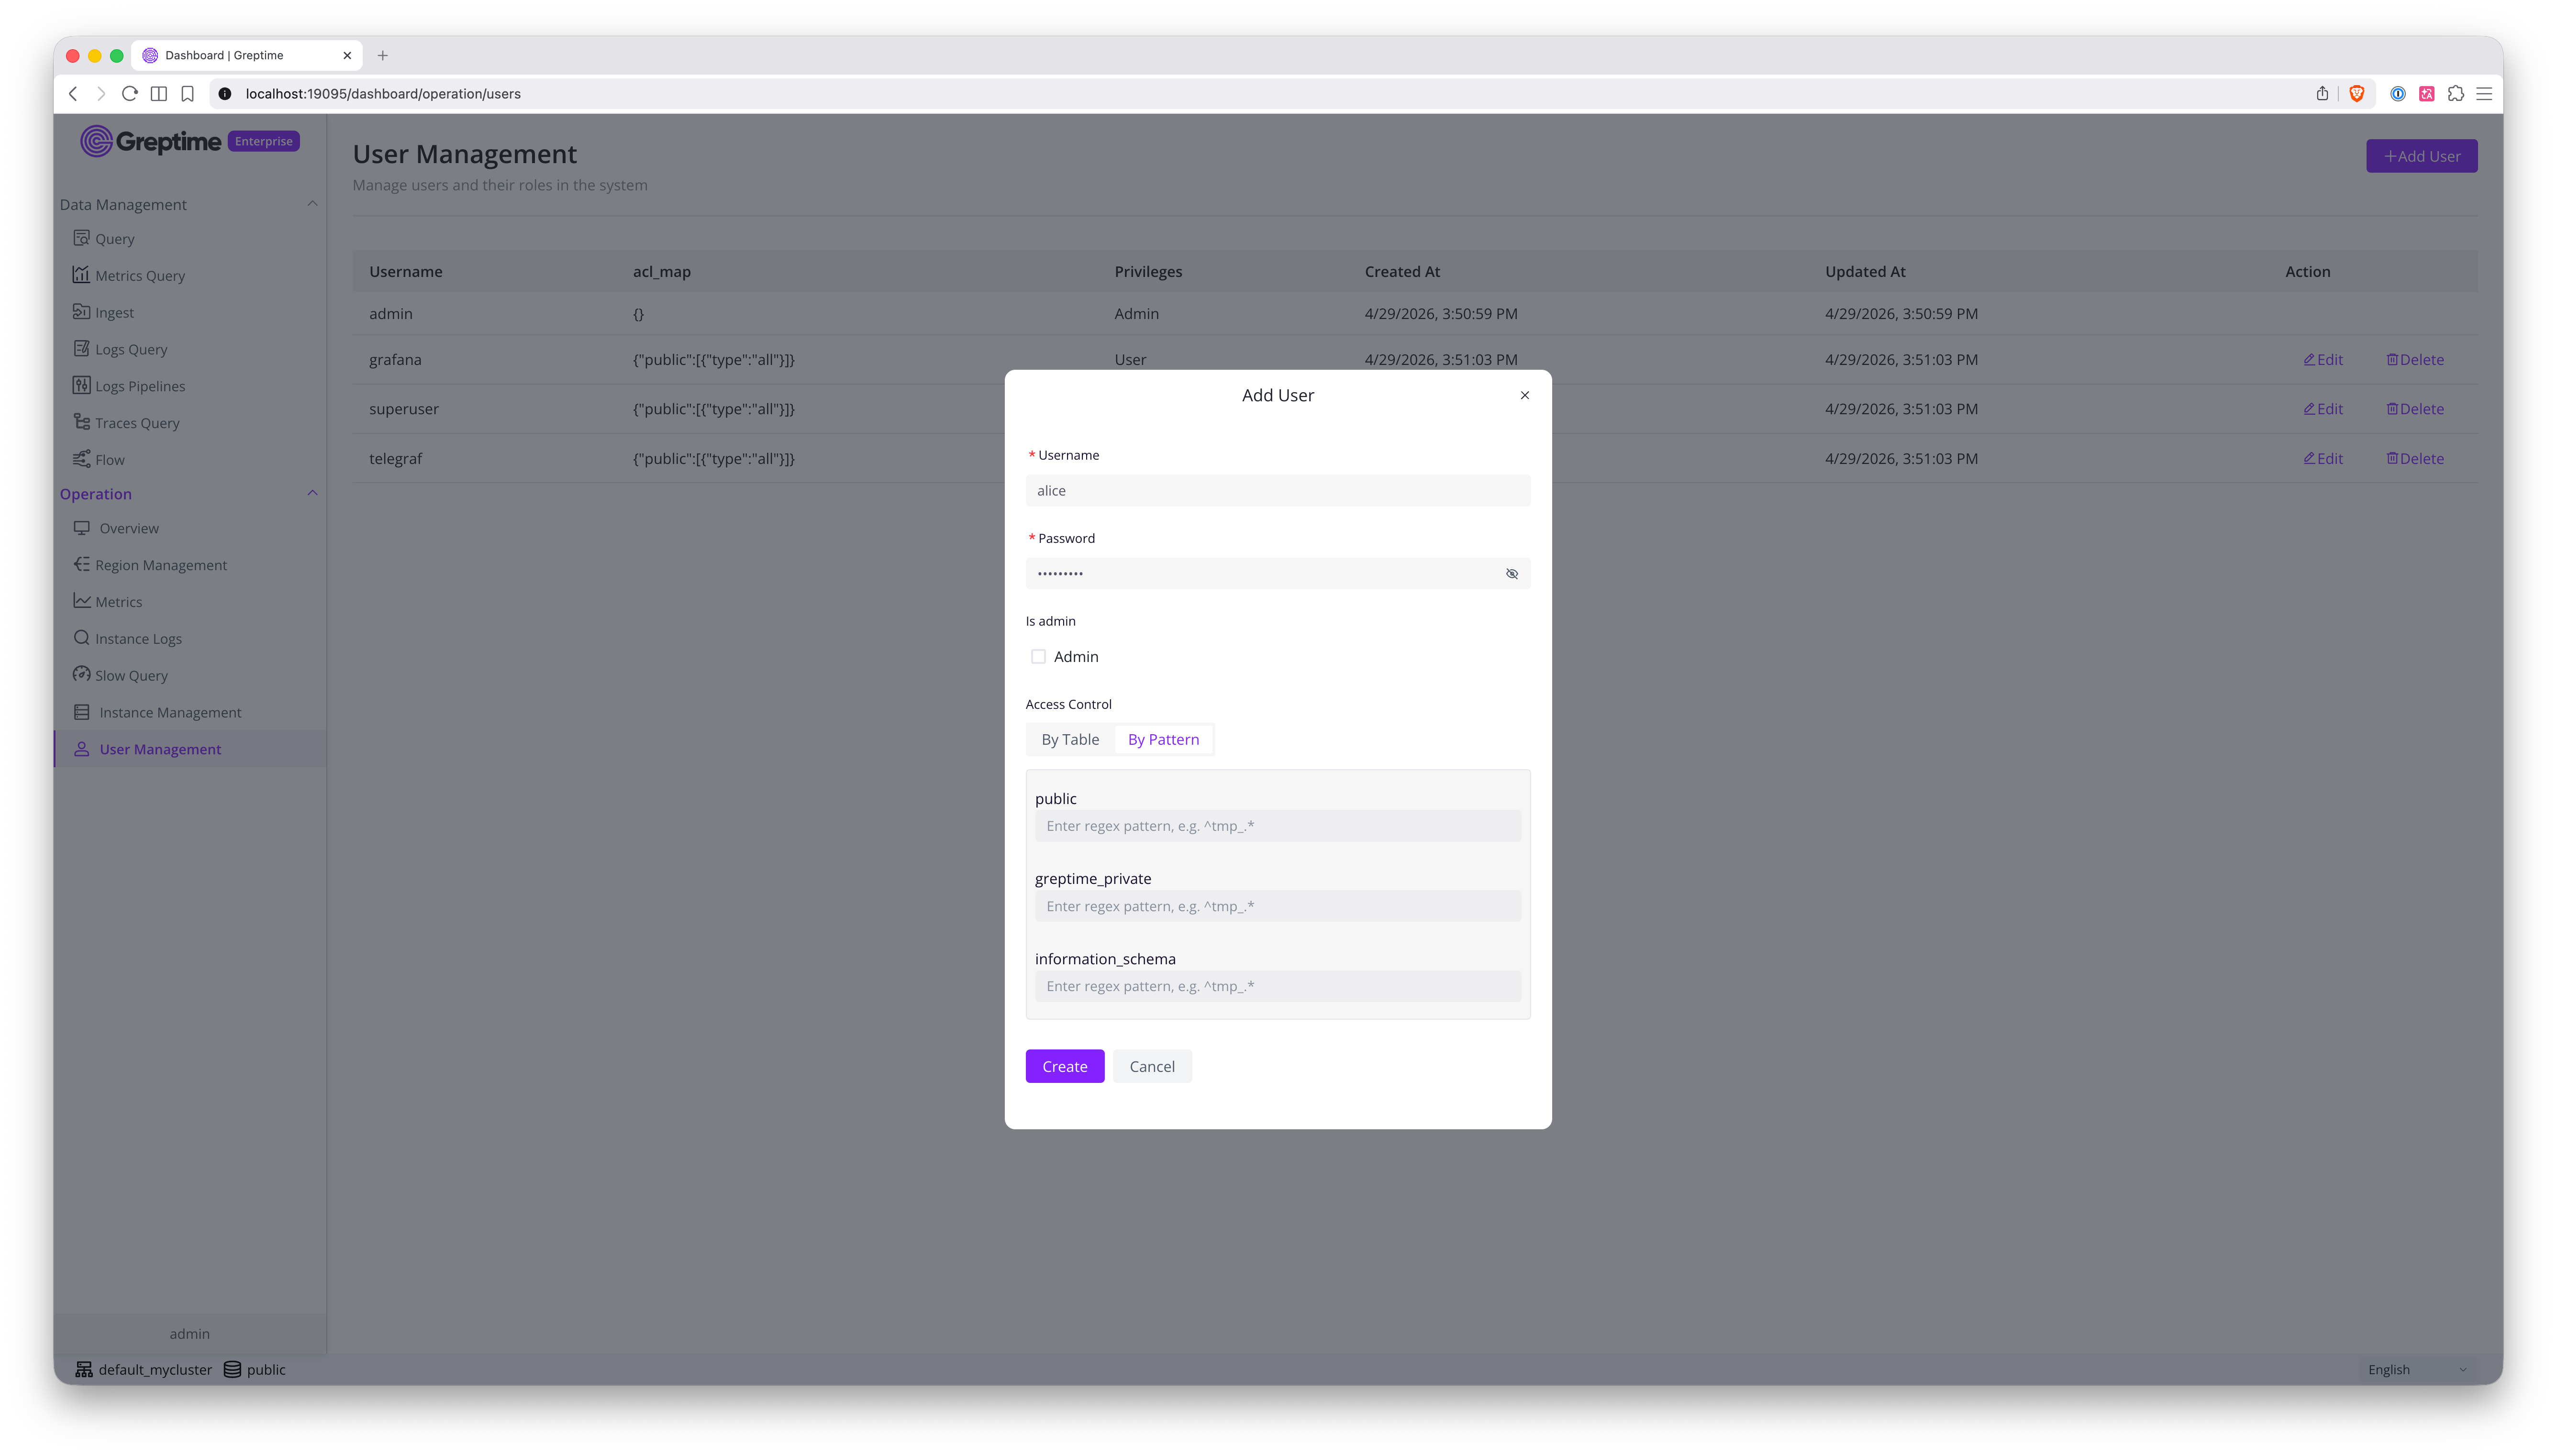Go back in browser history
Viewport: 2557px width, 1456px height.
[x=73, y=94]
